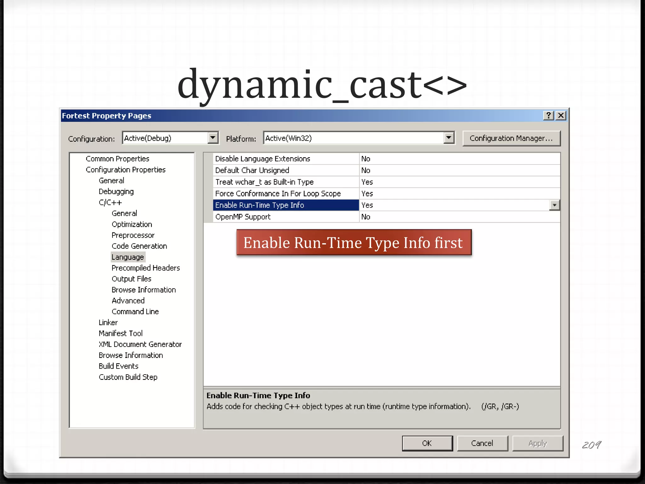Select the Linker tree item
Screen dimensions: 645x484
click(x=108, y=323)
